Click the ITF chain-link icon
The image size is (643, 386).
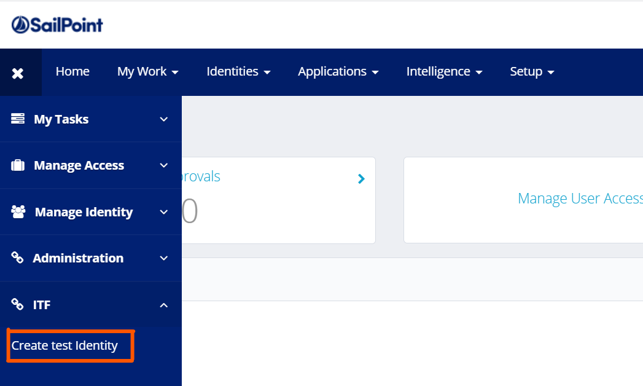point(17,304)
